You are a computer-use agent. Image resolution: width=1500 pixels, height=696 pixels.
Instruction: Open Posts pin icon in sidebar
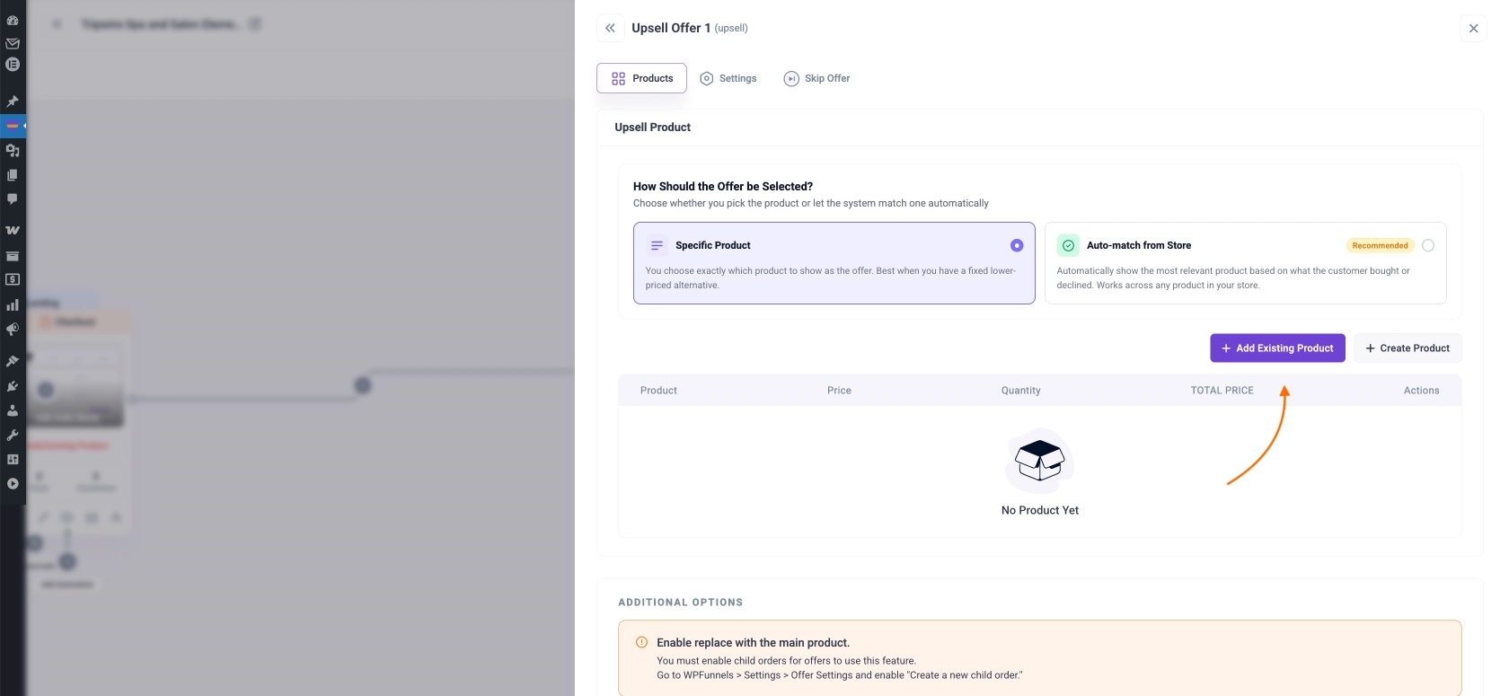[13, 101]
